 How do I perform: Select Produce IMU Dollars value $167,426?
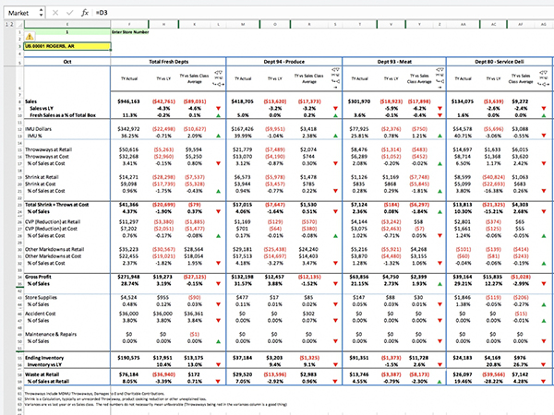(243, 129)
